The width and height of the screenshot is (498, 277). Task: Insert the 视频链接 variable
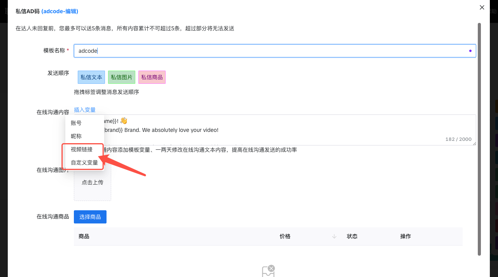(x=82, y=149)
